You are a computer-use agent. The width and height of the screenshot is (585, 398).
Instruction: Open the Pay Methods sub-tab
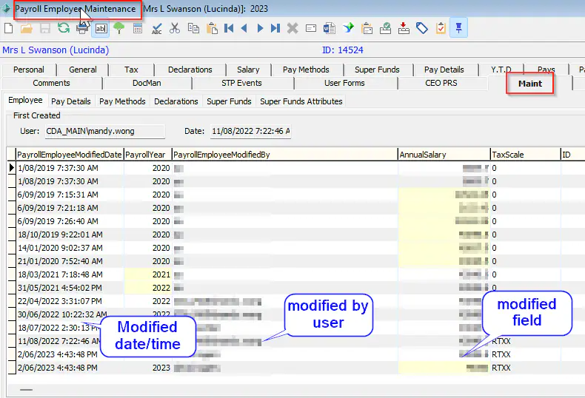(x=122, y=101)
